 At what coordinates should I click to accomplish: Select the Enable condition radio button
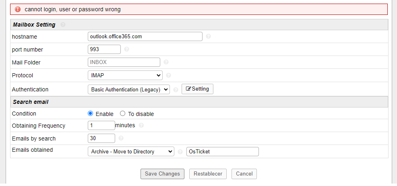point(91,114)
